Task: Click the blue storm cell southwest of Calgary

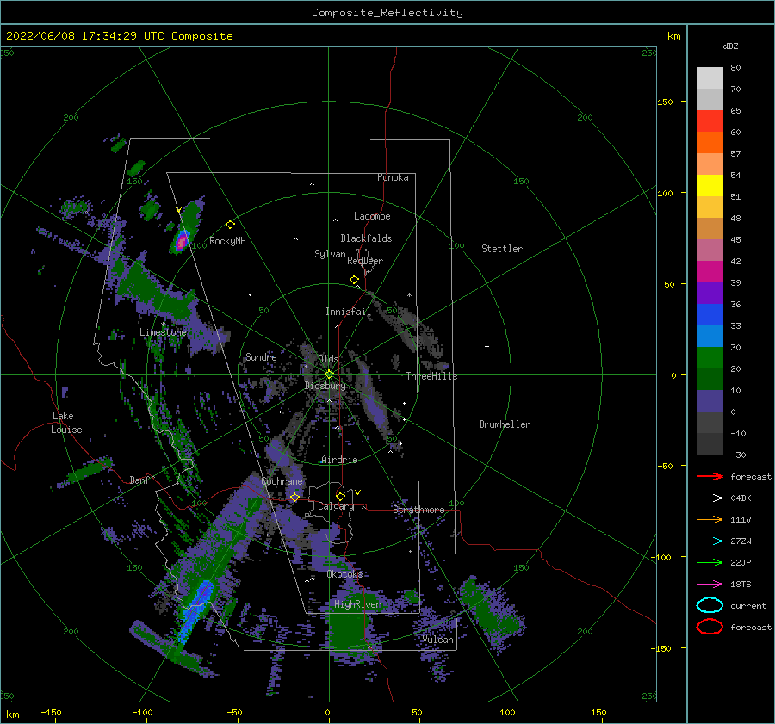Action: click(x=196, y=611)
